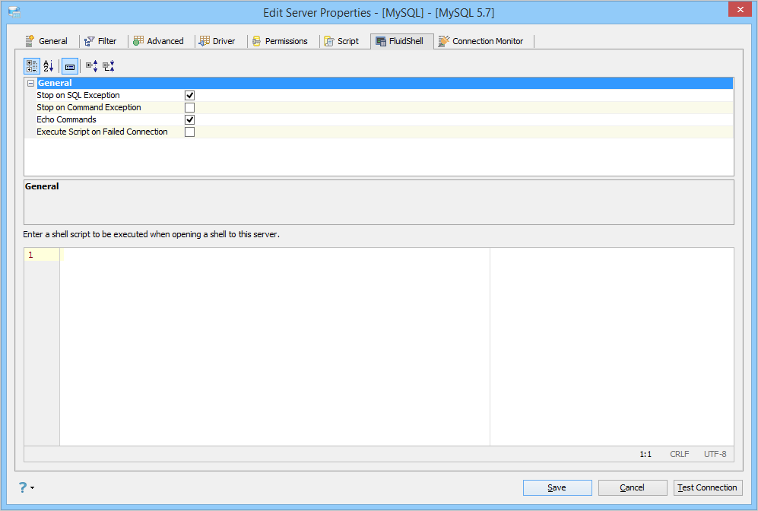Image resolution: width=758 pixels, height=511 pixels.
Task: Click the application icon in title bar
Action: [14, 13]
